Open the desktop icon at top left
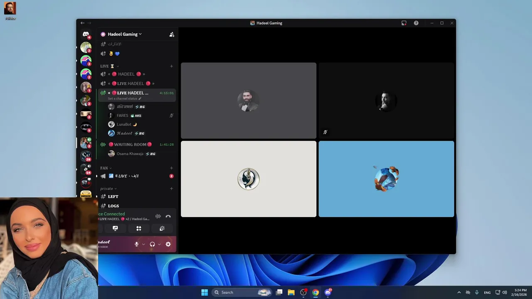The width and height of the screenshot is (532, 299). [x=10, y=11]
